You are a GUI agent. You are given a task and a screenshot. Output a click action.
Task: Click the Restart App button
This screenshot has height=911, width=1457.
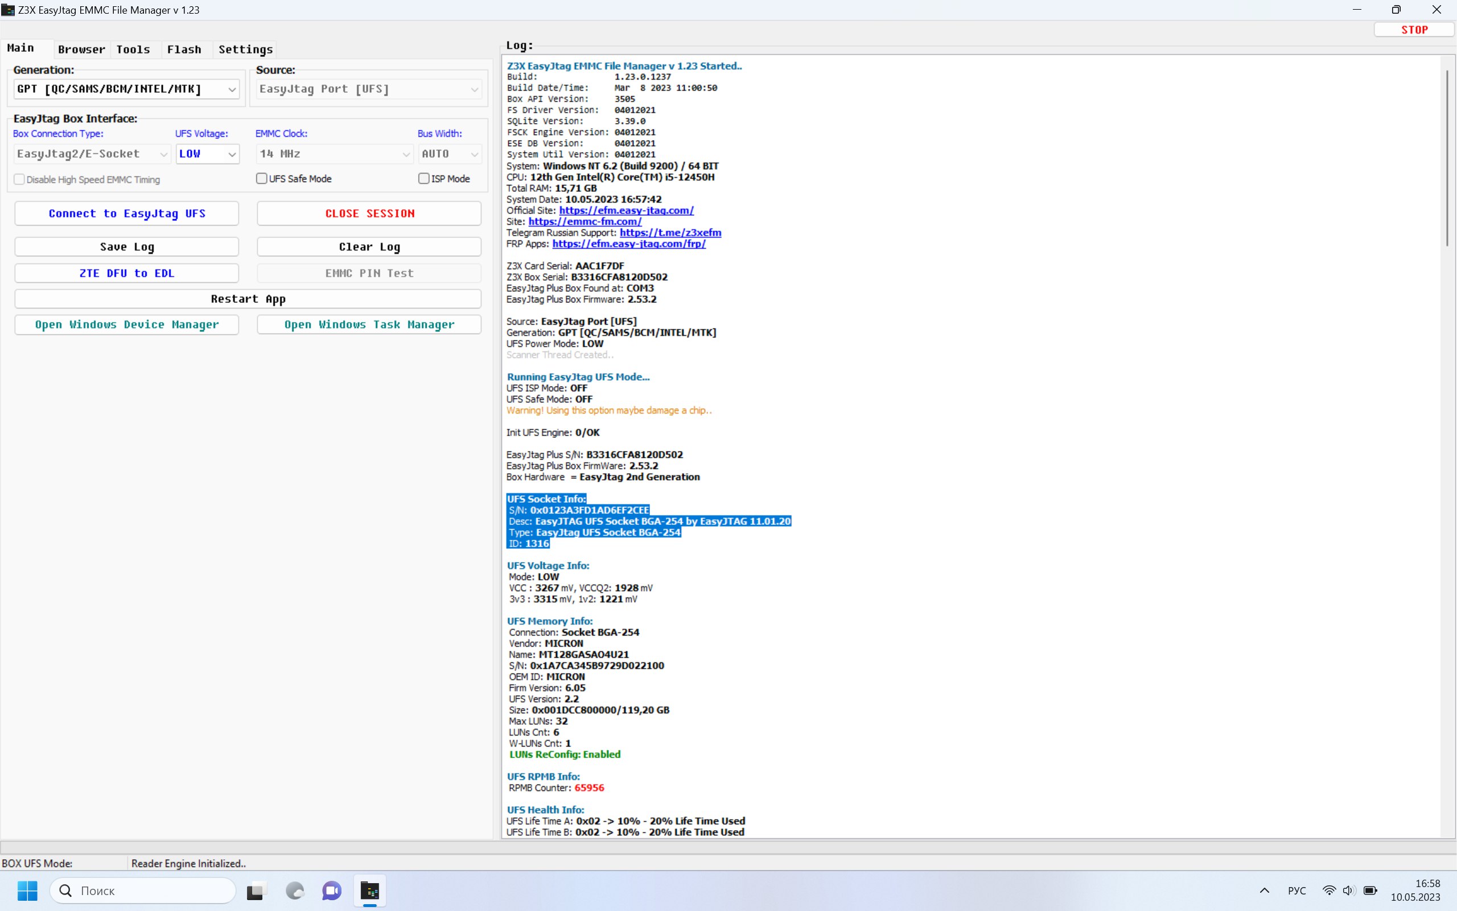tap(248, 299)
